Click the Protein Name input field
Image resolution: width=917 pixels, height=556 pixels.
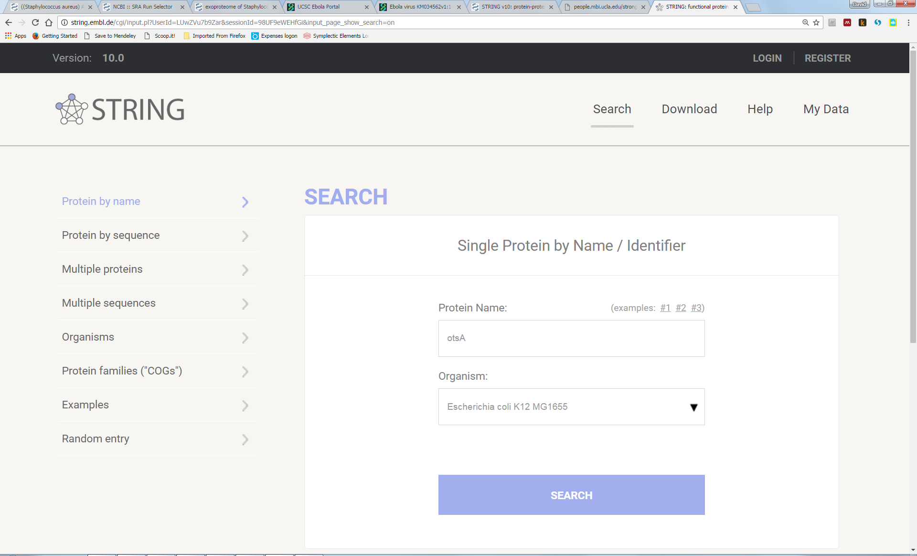(x=571, y=338)
